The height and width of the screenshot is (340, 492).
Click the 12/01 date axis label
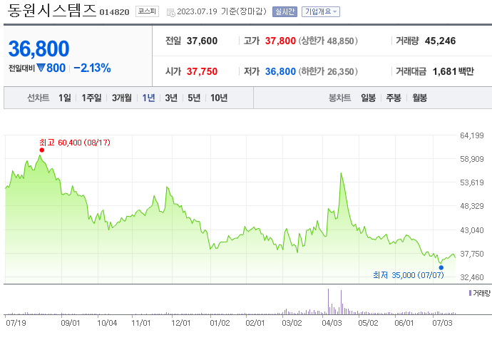pos(180,323)
